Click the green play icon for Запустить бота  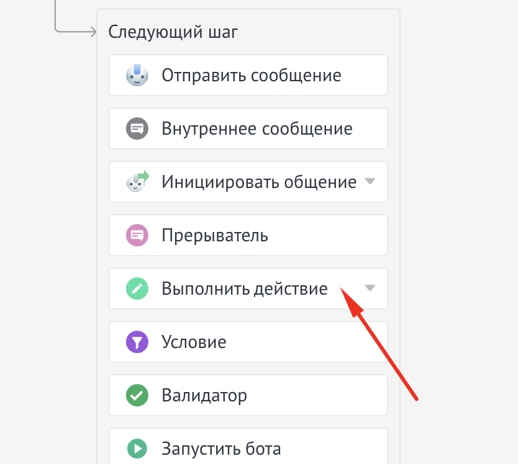(x=137, y=448)
